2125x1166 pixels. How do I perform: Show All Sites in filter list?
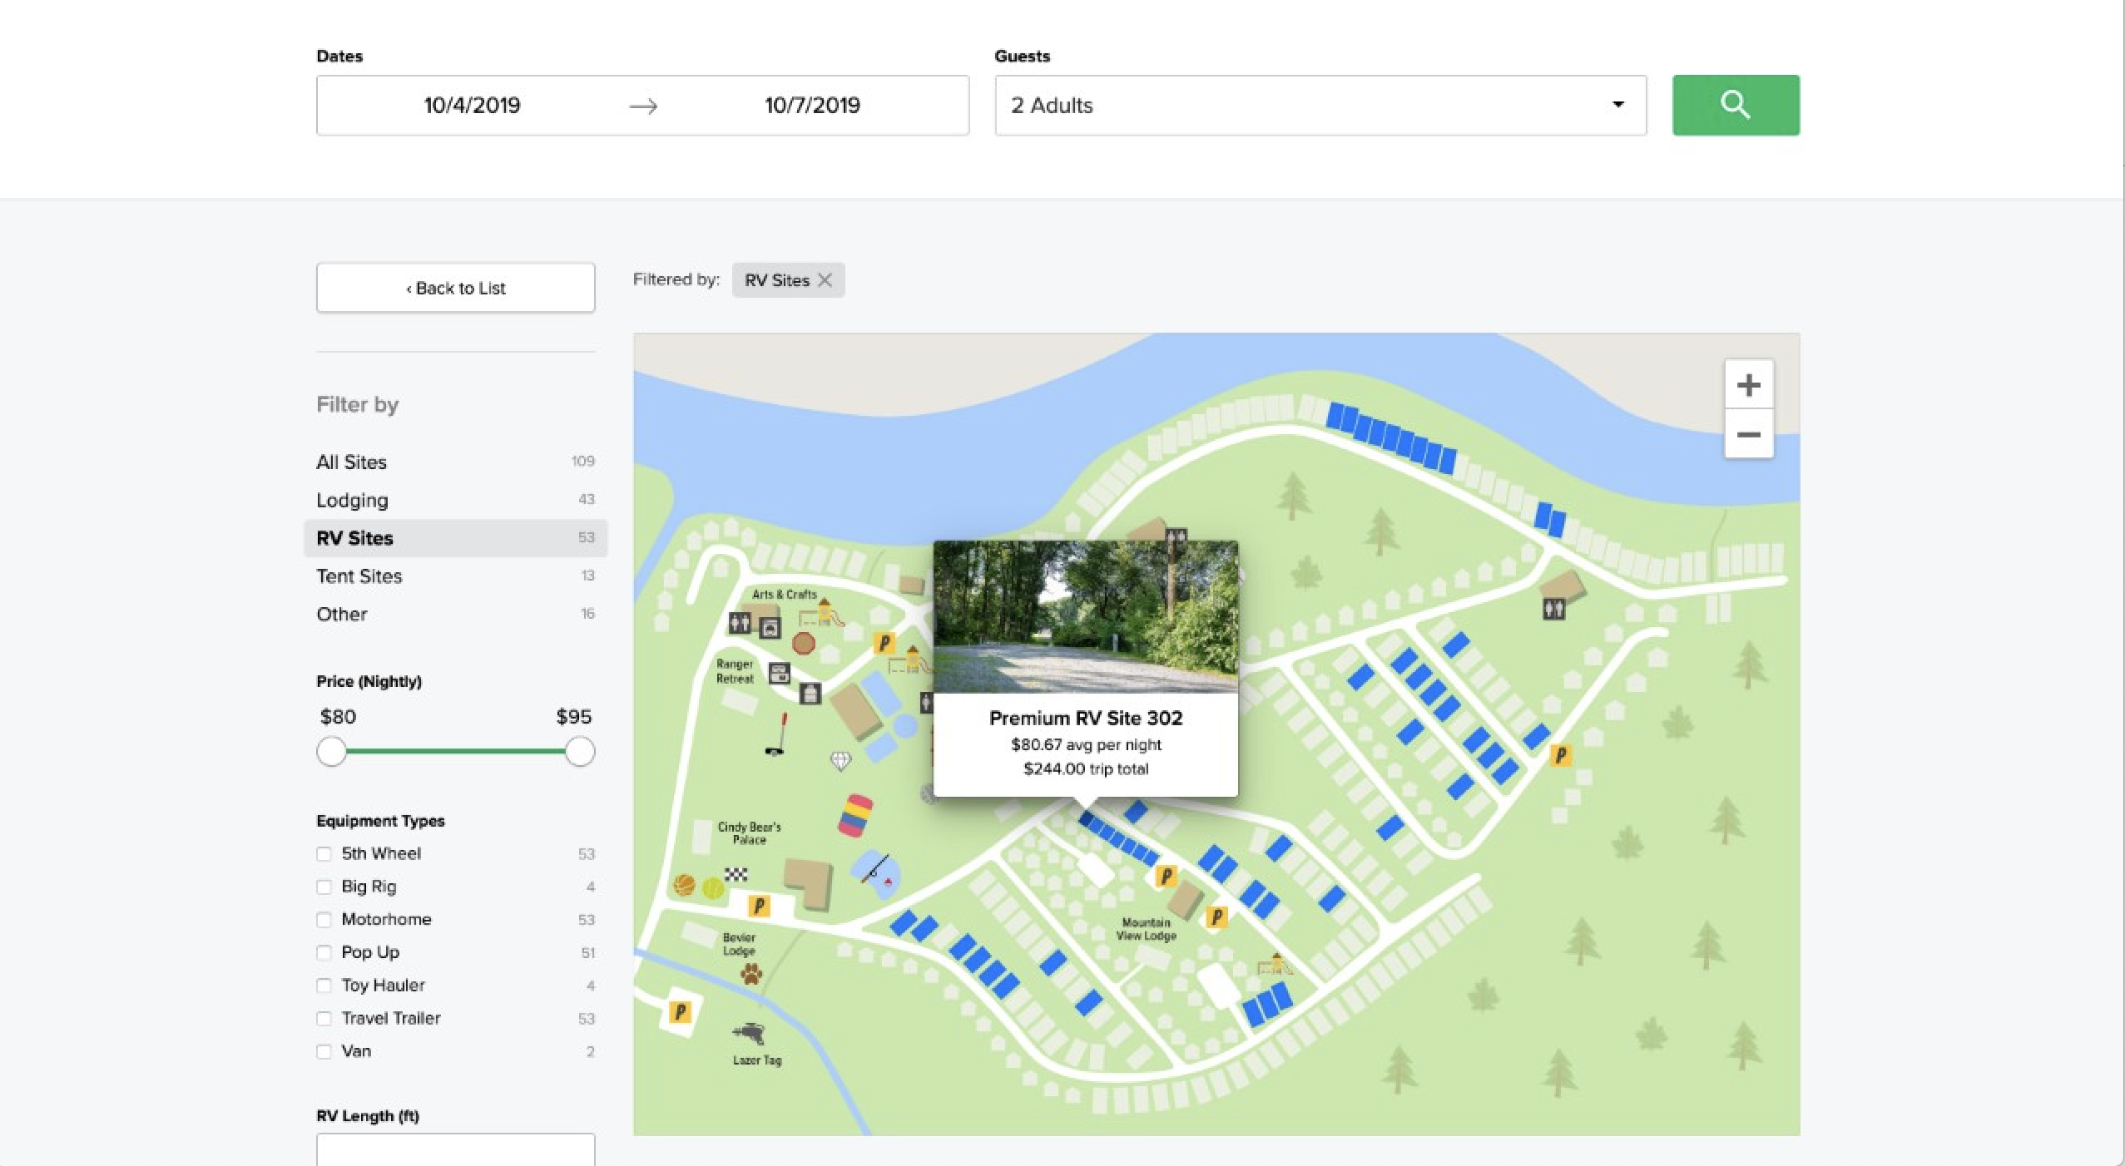pos(351,462)
